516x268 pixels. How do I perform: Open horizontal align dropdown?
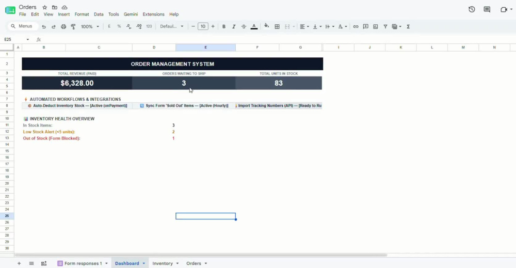pos(304,26)
